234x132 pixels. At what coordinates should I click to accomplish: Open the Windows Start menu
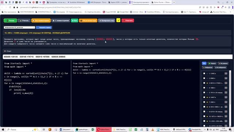[3, 129]
